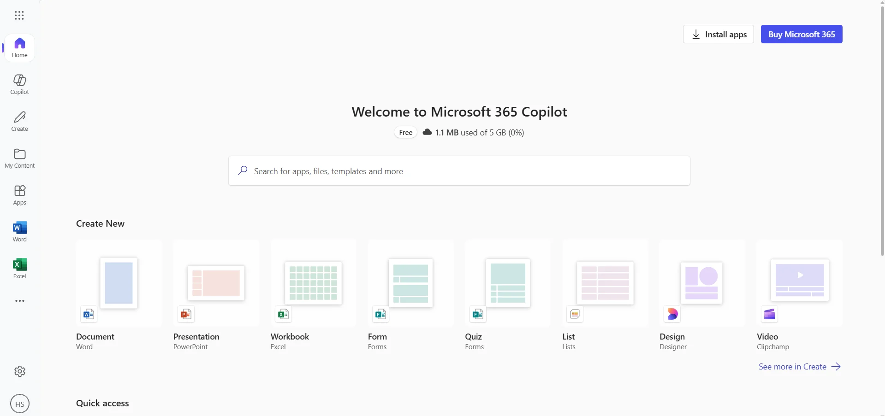Create a new Quiz thumbnail
The width and height of the screenshot is (885, 416).
508,283
